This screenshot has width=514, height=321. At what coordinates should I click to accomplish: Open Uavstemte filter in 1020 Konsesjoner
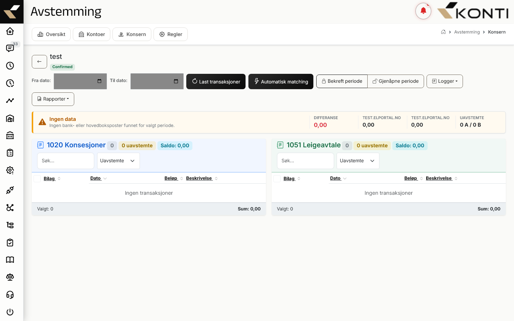[119, 161]
